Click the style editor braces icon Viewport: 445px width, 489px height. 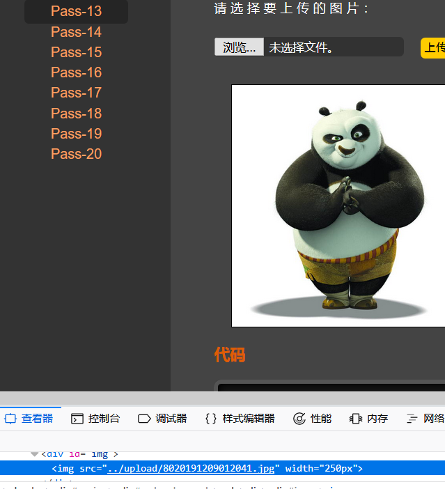point(211,419)
